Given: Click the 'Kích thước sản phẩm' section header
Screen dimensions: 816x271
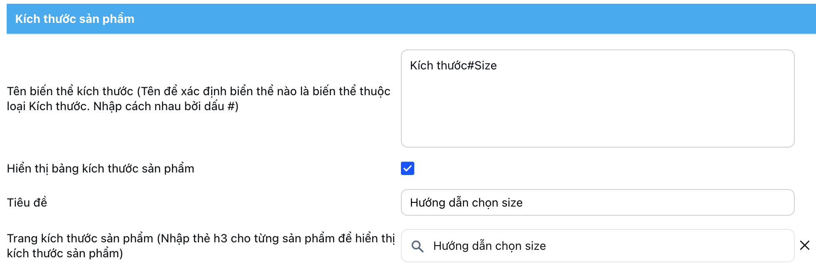Looking at the screenshot, I should [75, 19].
